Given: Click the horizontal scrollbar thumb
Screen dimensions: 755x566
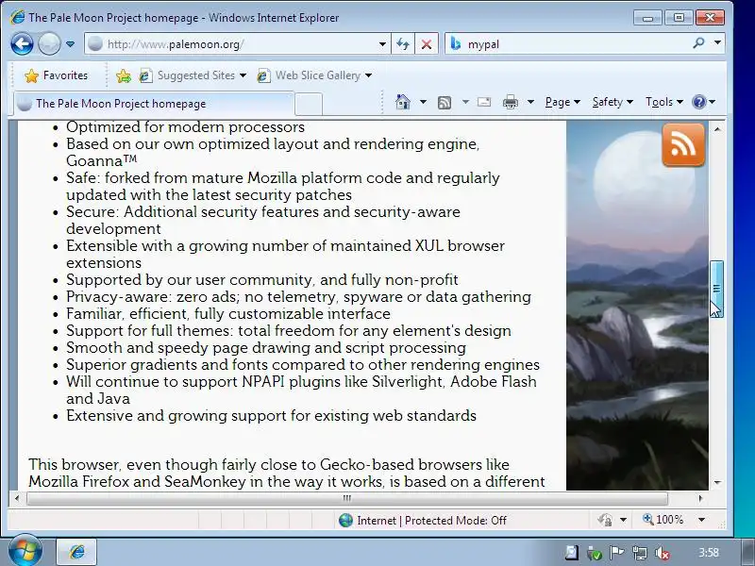Looking at the screenshot, I should [x=346, y=498].
